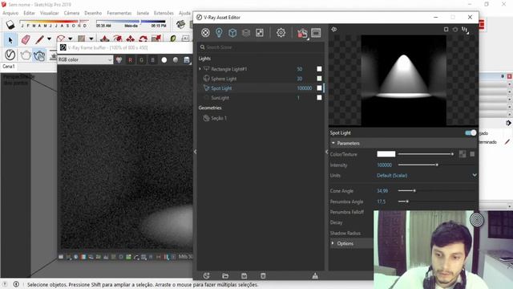Click the import asset folder icon
The height and width of the screenshot is (289, 513).
pyautogui.click(x=225, y=275)
